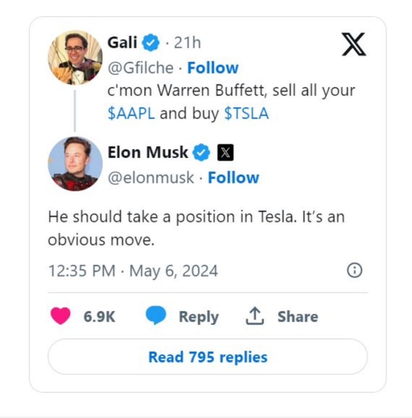This screenshot has width=412, height=418.
Task: Follow the @elonmusk account
Action: (x=233, y=178)
